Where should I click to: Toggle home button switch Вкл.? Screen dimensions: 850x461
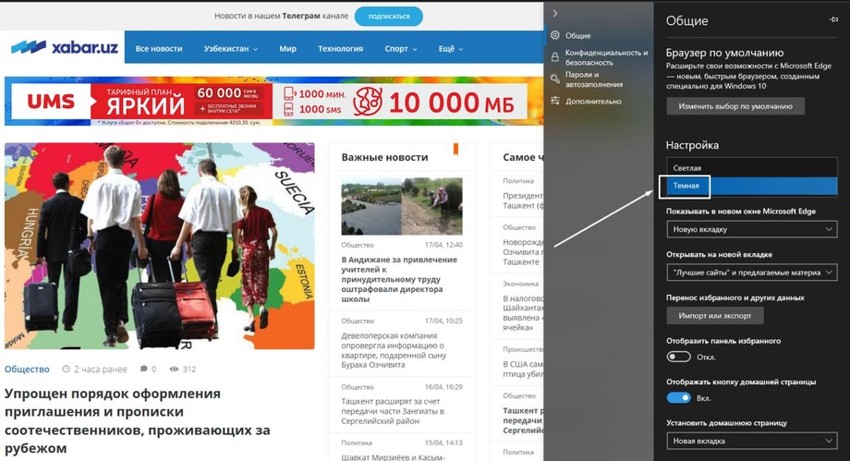(x=679, y=397)
